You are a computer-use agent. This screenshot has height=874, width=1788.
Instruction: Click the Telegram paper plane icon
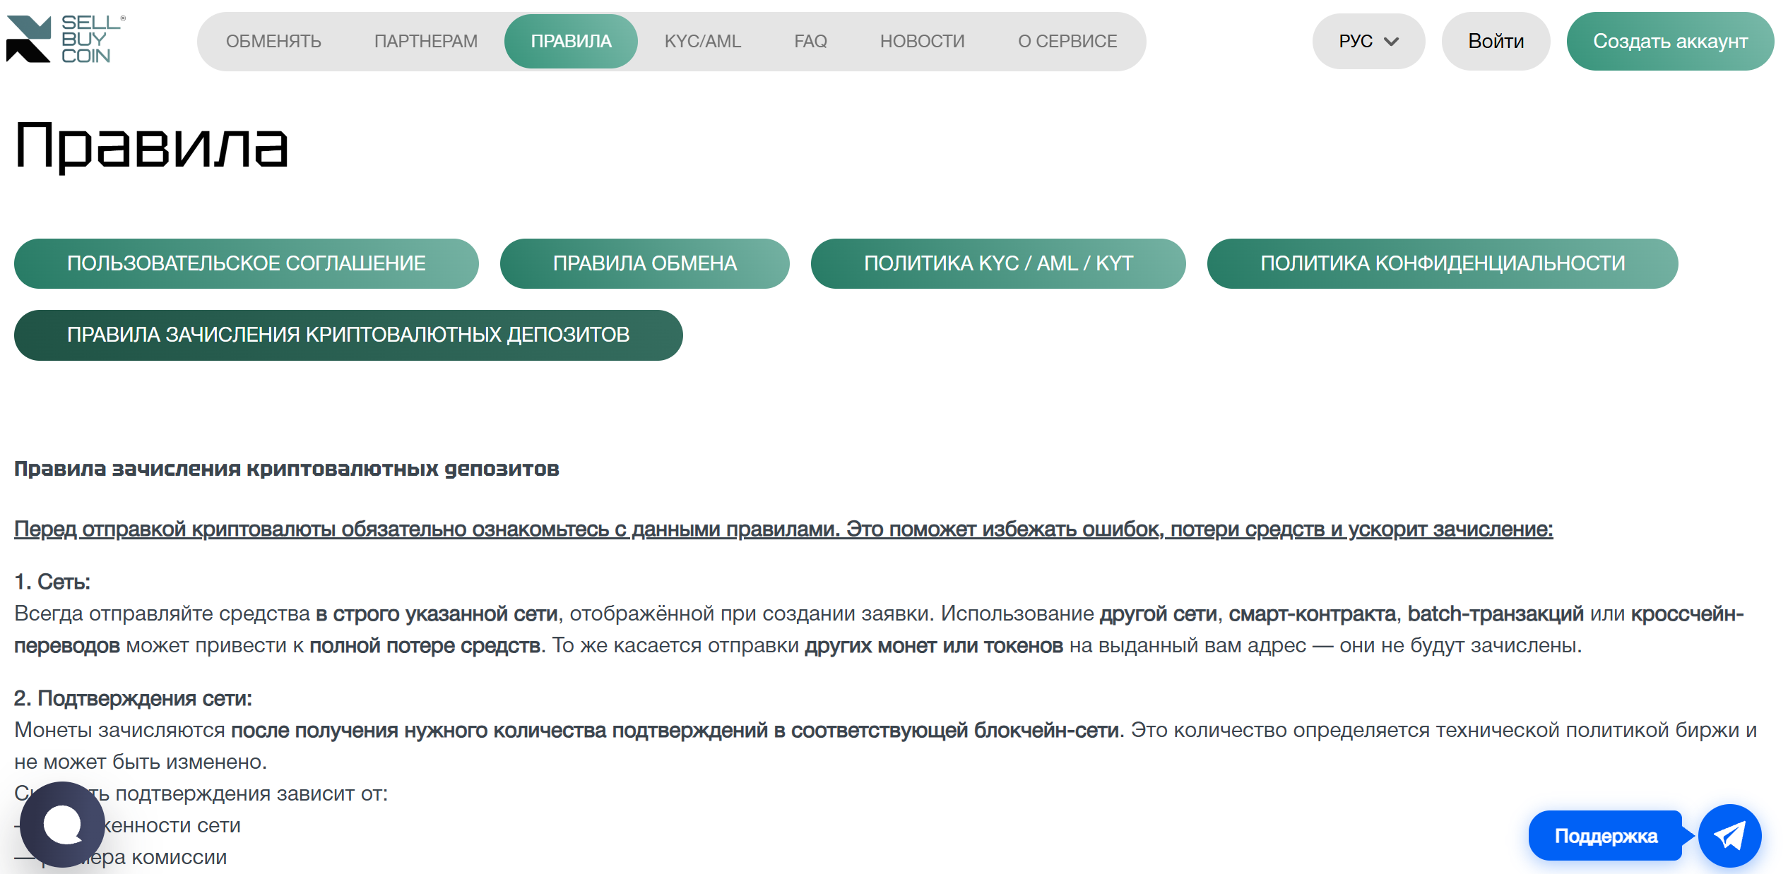(1729, 836)
